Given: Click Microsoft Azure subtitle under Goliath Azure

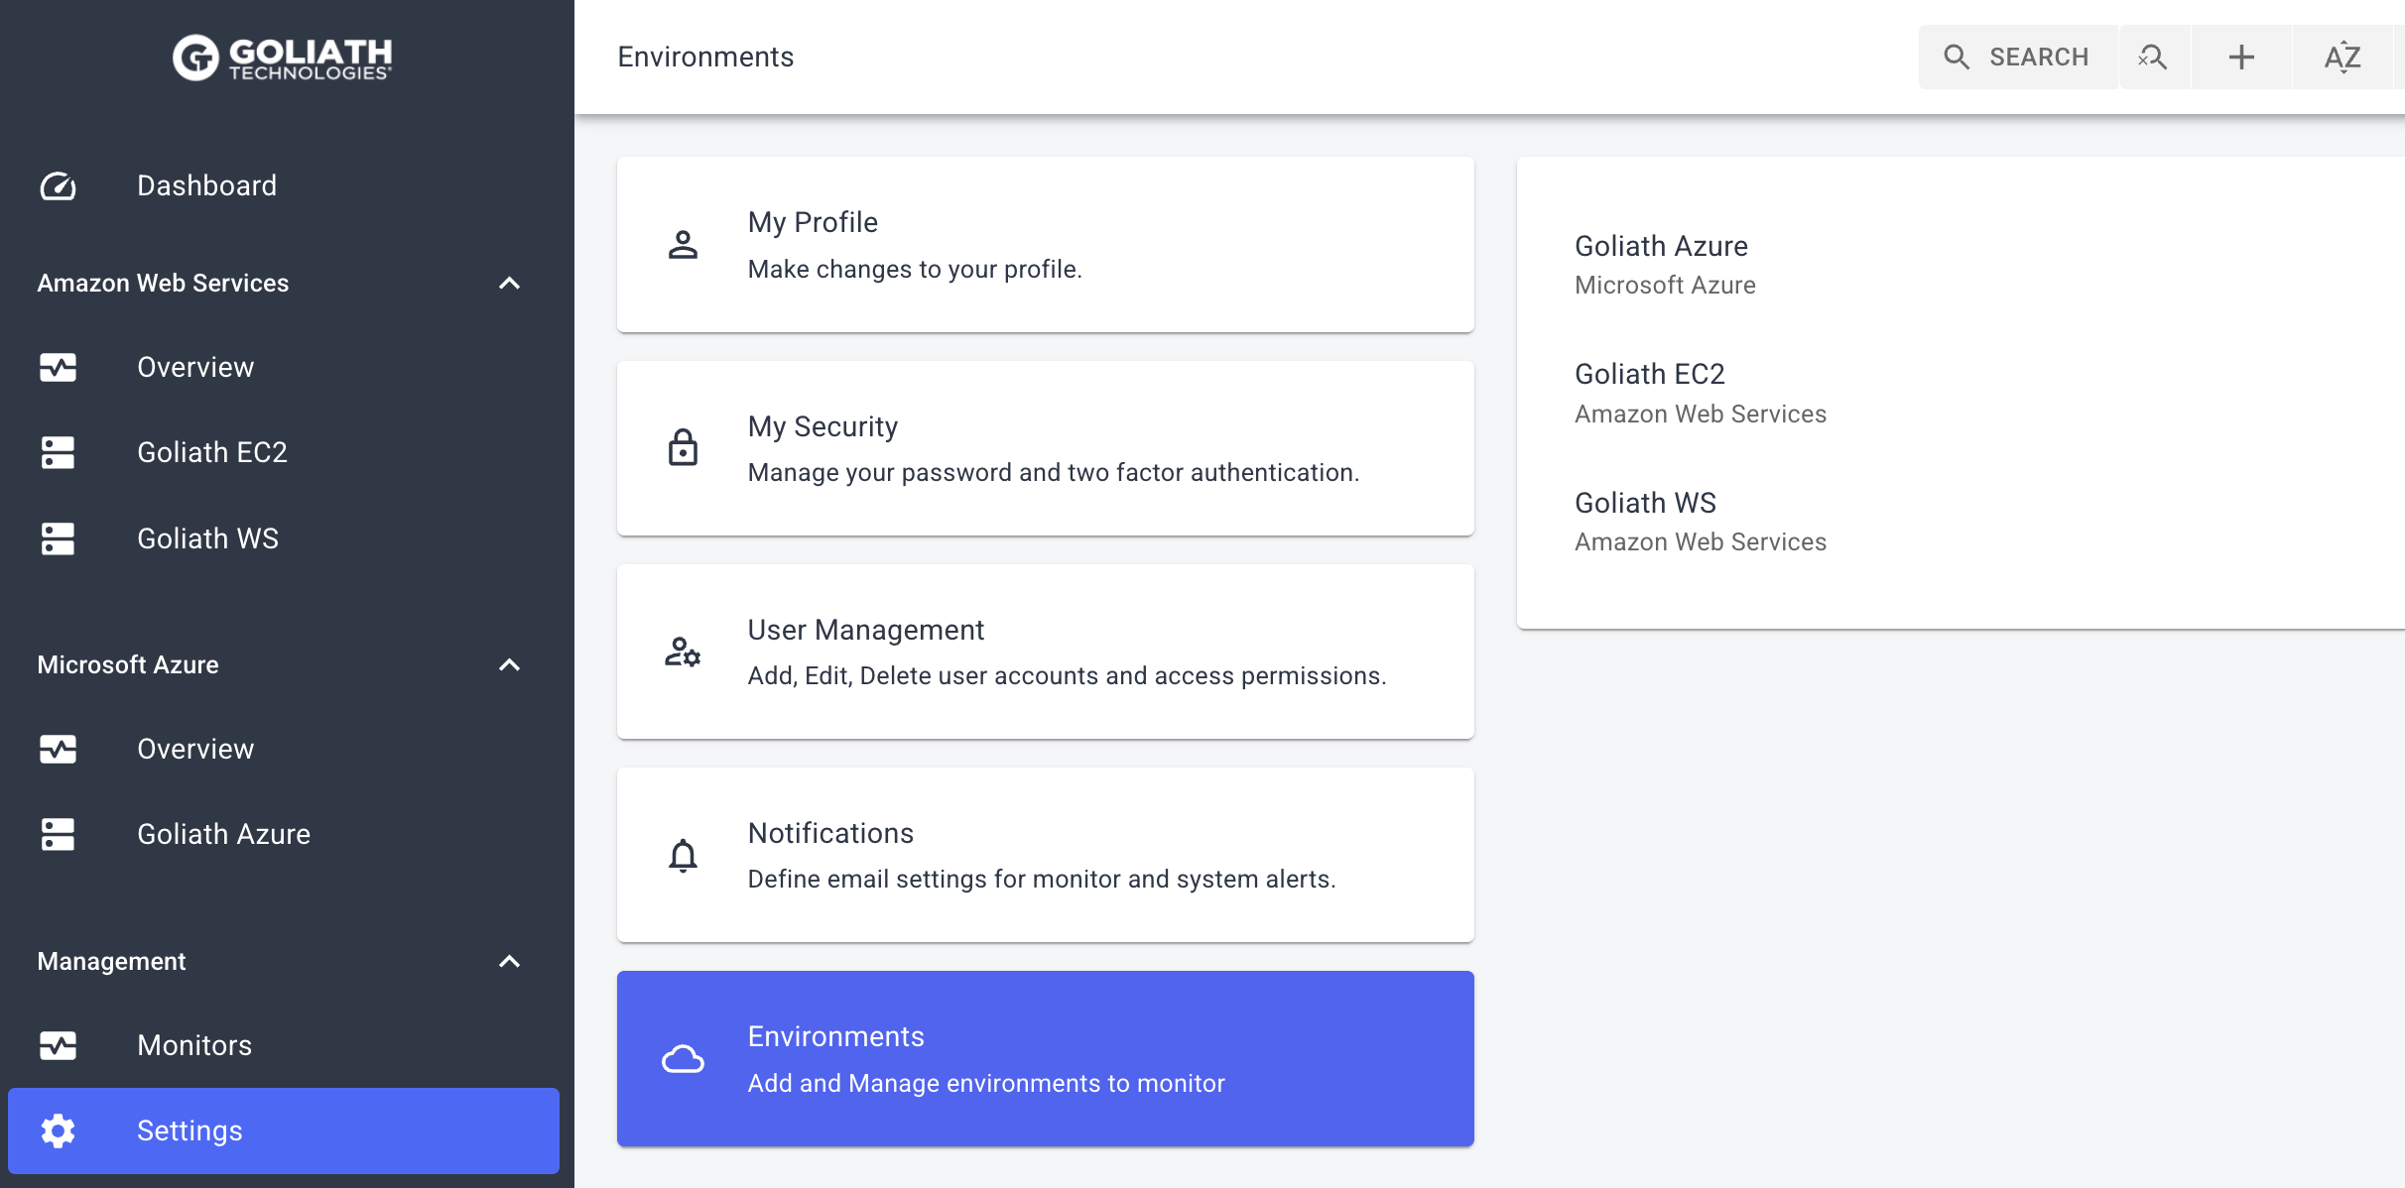Looking at the screenshot, I should (x=1665, y=286).
